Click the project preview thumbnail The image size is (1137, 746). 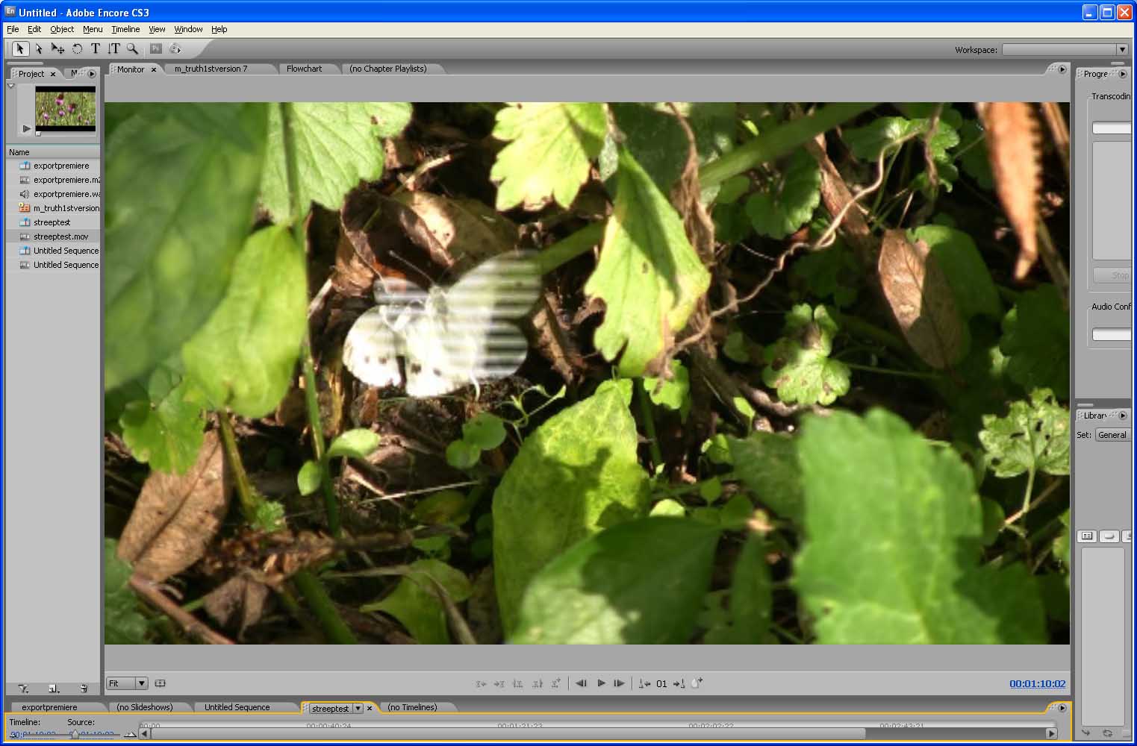point(66,108)
